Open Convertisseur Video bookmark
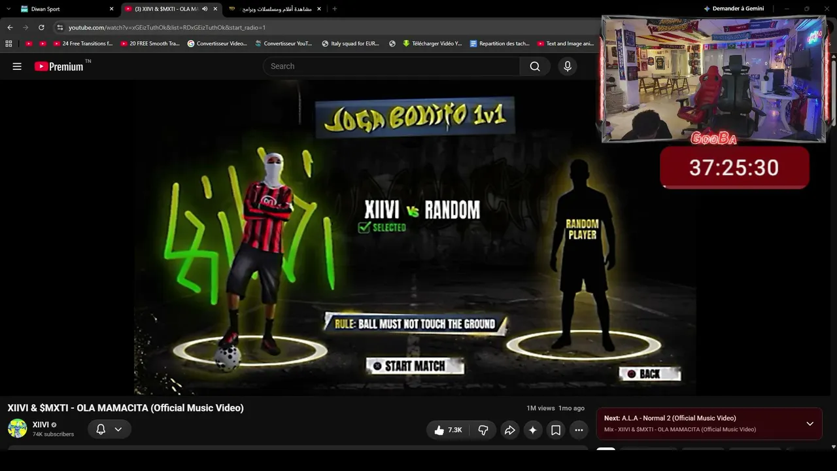The height and width of the screenshot is (471, 837). (x=217, y=44)
